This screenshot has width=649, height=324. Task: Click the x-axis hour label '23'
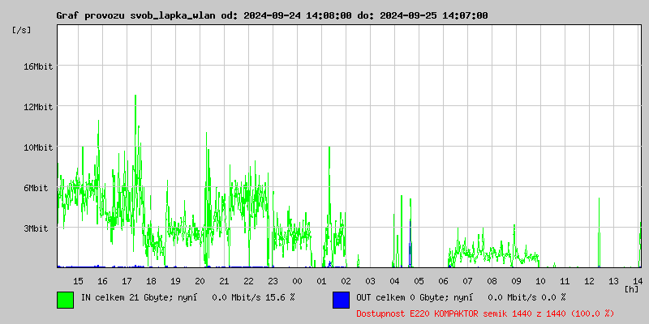273,281
